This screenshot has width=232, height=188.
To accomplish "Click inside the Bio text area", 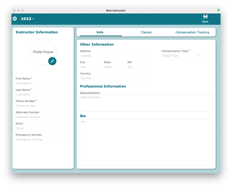I will coord(146,143).
